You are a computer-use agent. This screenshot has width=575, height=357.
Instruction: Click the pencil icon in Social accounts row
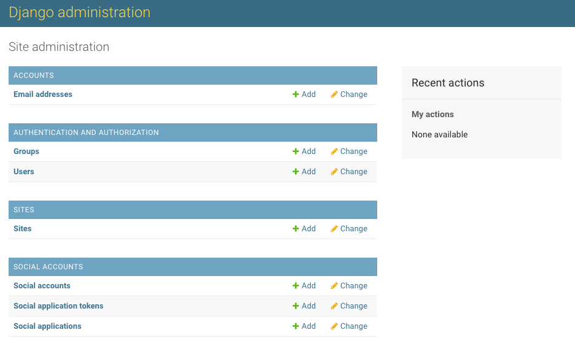334,286
